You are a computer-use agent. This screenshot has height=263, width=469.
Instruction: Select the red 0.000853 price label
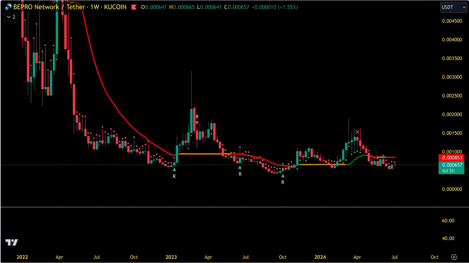[x=451, y=158]
